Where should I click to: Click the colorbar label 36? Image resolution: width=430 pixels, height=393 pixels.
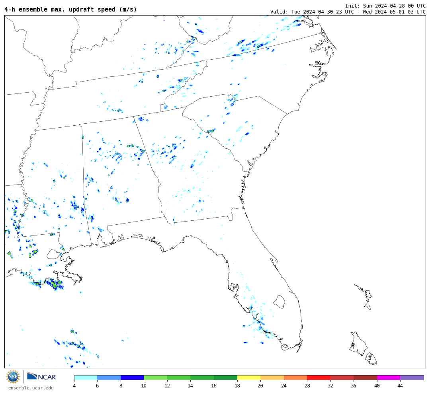[x=354, y=385]
